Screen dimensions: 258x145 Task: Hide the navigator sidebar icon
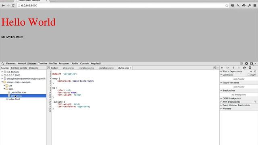48,68
